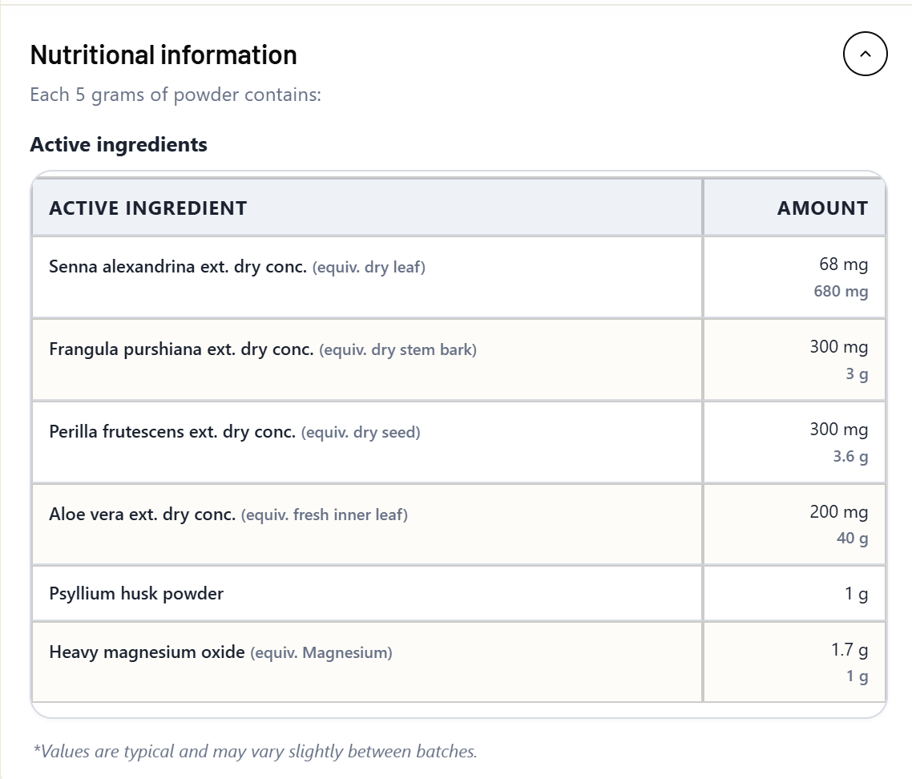Viewport: 912px width, 779px height.
Task: Click the 40 g fresh inner leaf amount
Action: 852,538
